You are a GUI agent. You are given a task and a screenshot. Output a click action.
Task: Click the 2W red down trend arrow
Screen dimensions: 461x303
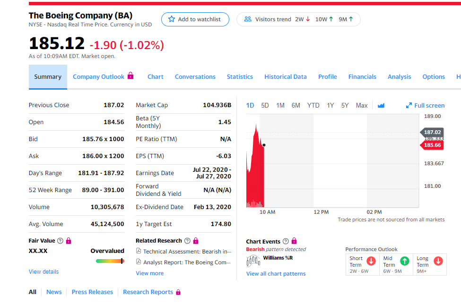308,19
